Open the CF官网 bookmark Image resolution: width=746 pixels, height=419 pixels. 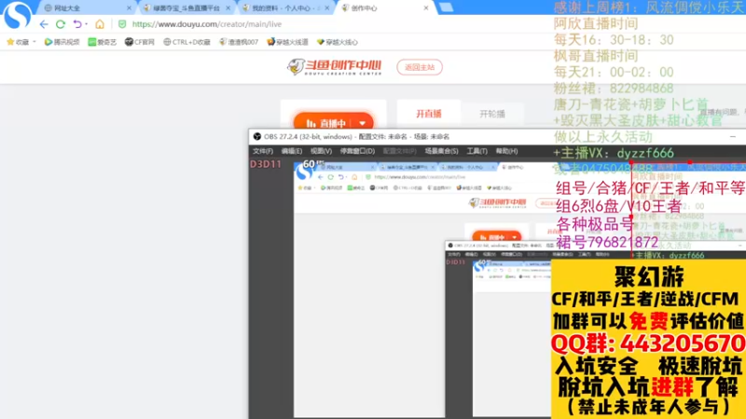(x=139, y=42)
